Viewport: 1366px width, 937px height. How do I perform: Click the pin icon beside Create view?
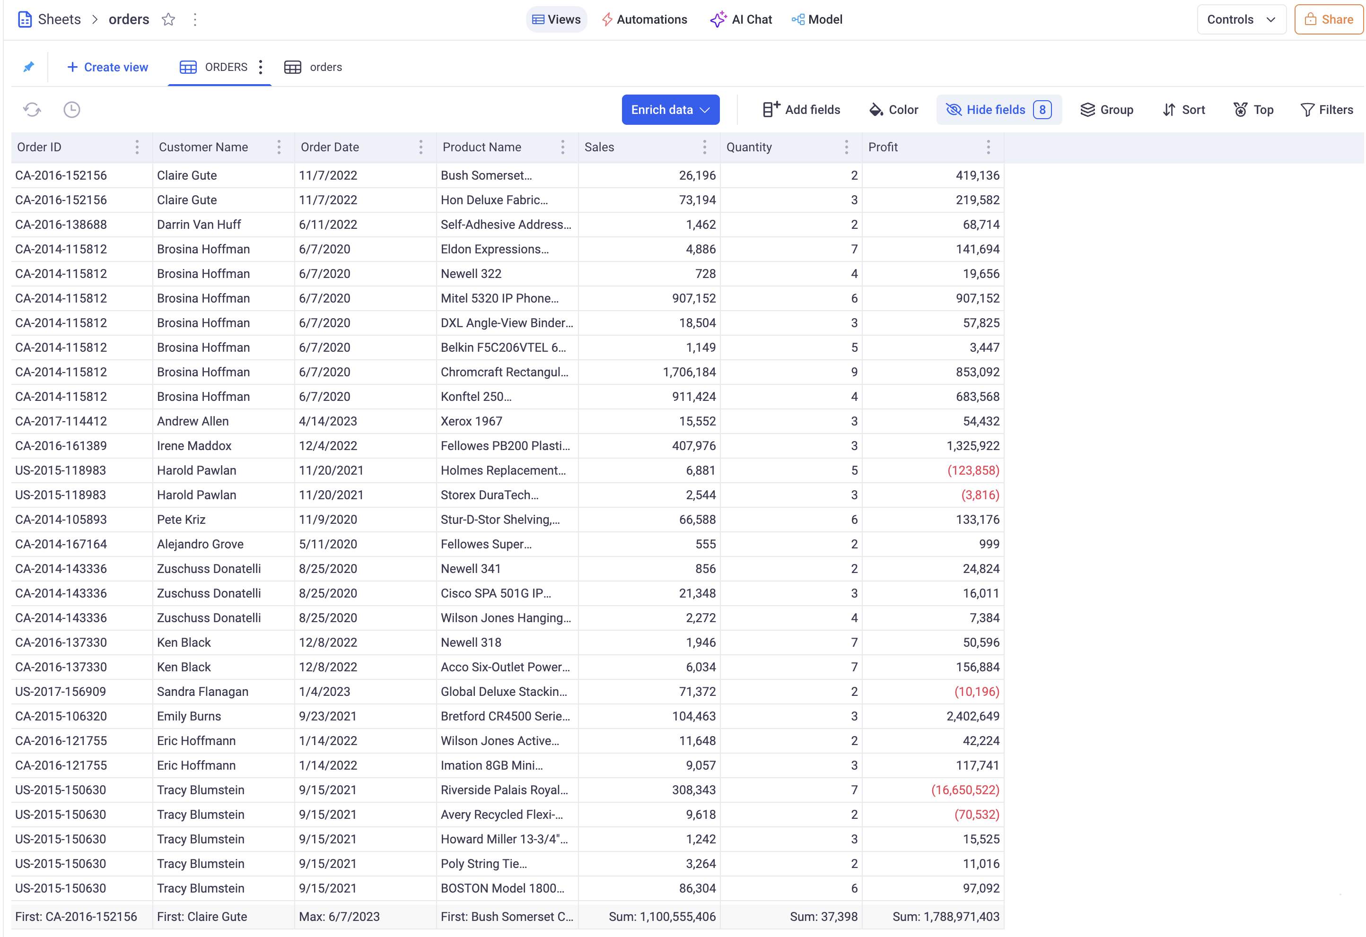(x=28, y=67)
